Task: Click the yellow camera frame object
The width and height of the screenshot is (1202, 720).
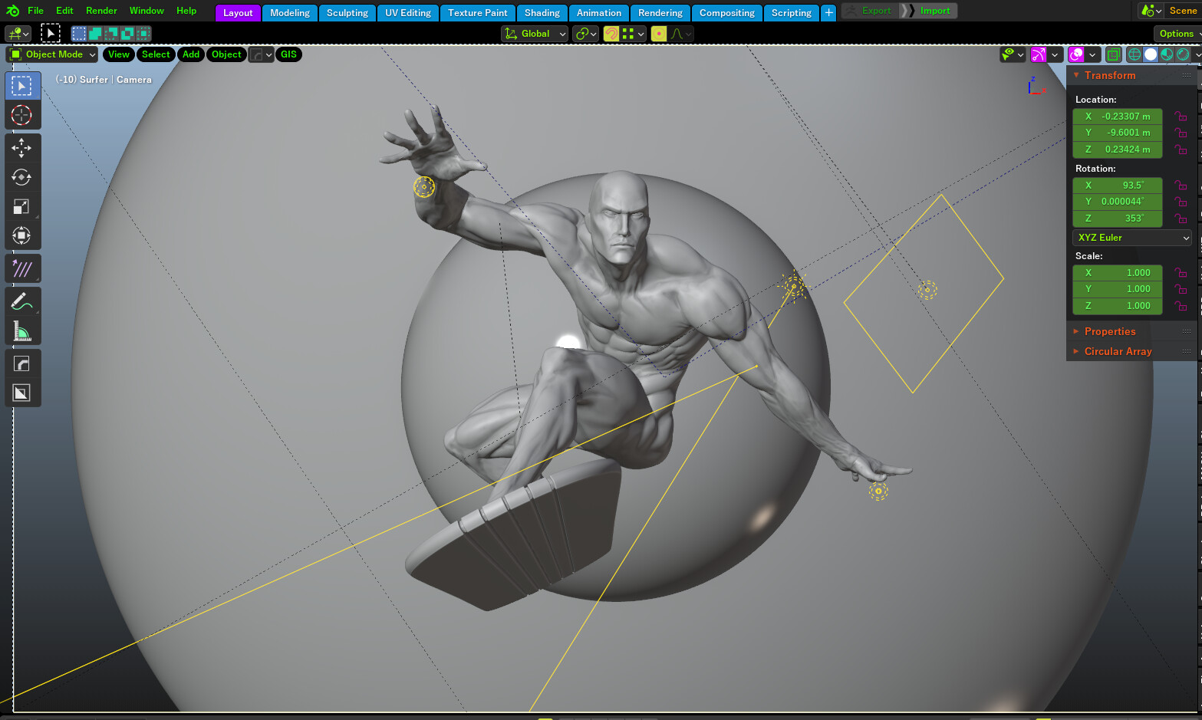Action: (924, 294)
